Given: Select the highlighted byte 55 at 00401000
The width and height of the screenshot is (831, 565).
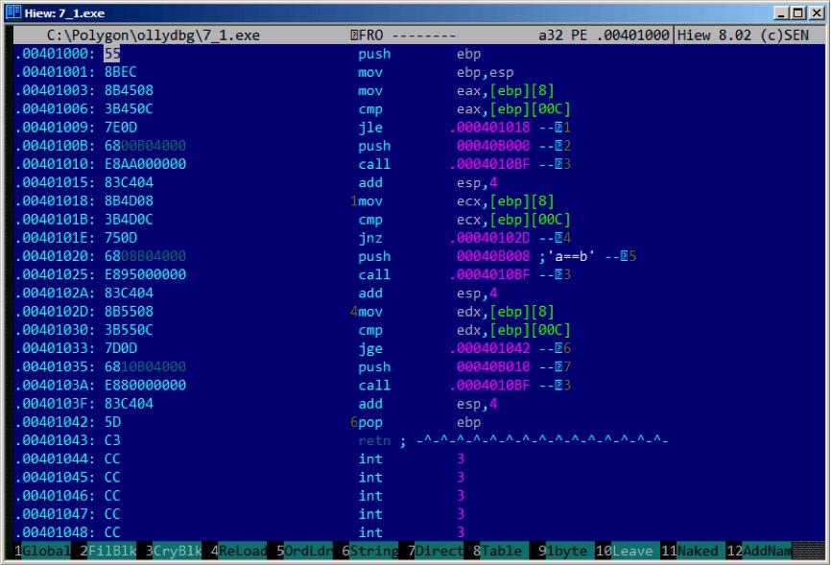Looking at the screenshot, I should coord(112,54).
